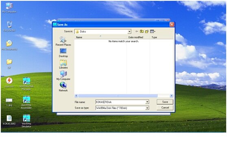
Task: Click the Cancel button
Action: (165, 108)
